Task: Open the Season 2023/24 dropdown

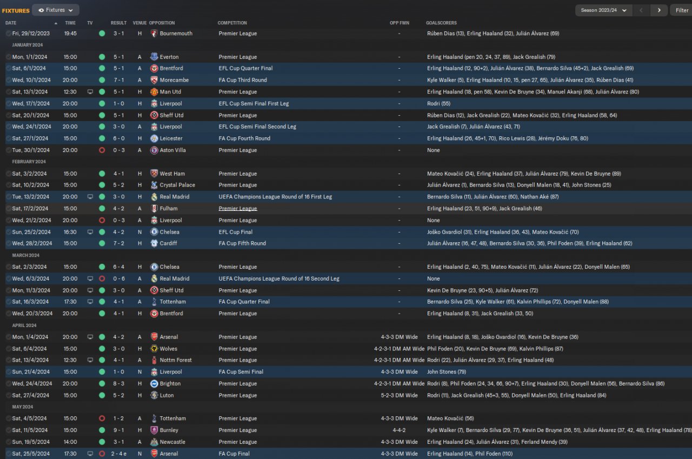Action: (604, 10)
